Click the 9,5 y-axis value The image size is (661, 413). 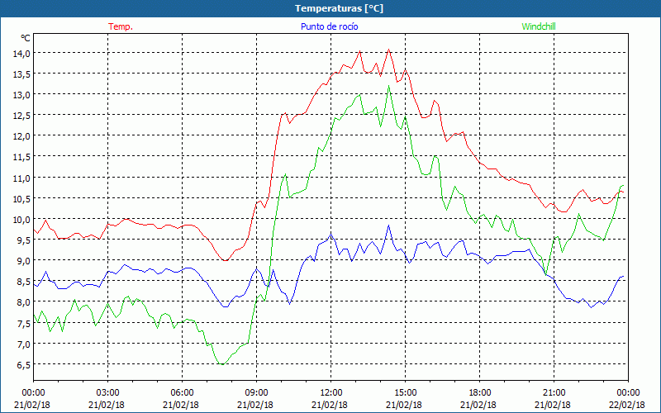(24, 240)
